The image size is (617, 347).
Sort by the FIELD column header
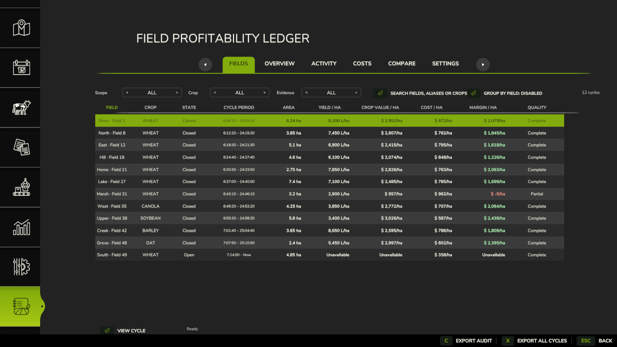[x=112, y=108]
